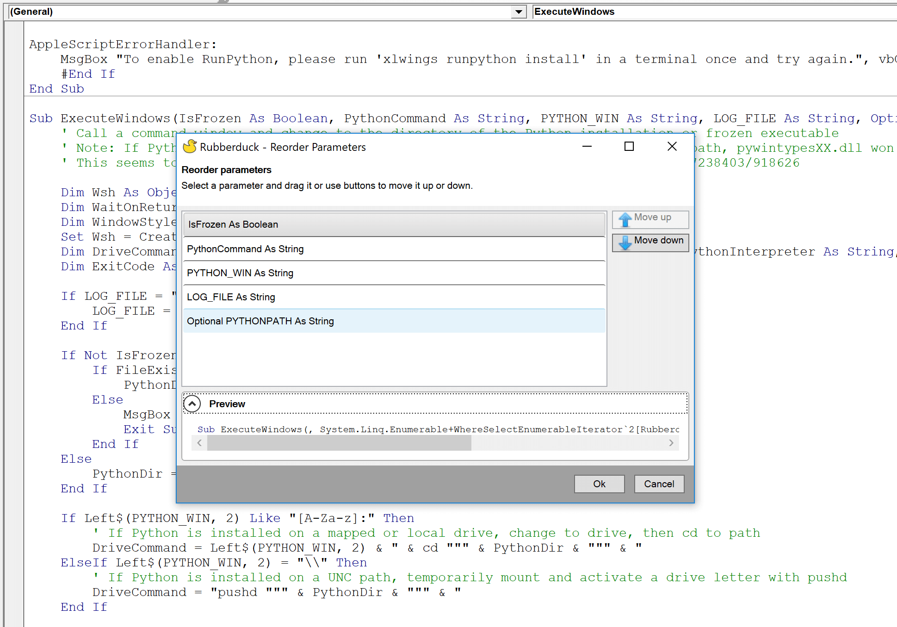Click the preview horizontal scrollbar thumb
This screenshot has width=897, height=627.
pos(339,443)
